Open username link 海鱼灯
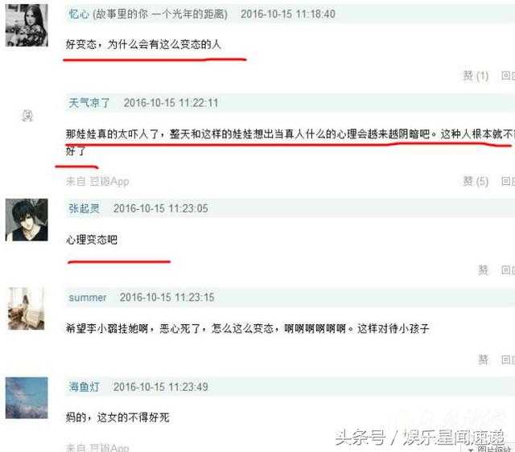The height and width of the screenshot is (452, 515). [x=84, y=387]
